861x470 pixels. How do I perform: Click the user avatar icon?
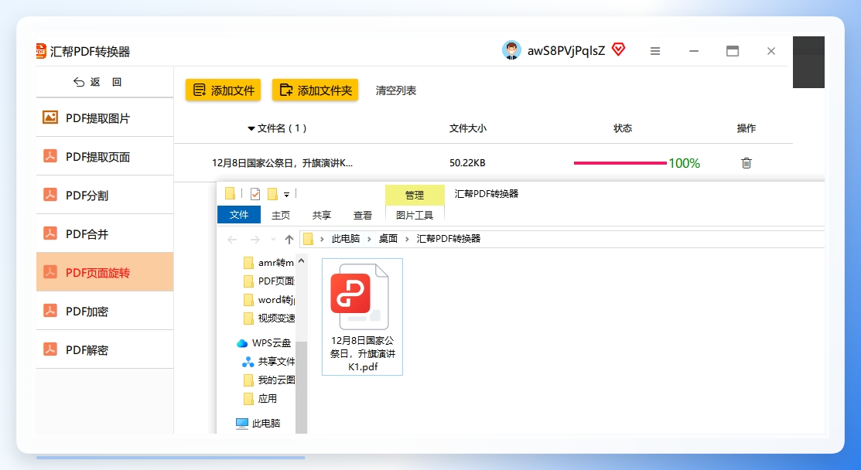(511, 50)
